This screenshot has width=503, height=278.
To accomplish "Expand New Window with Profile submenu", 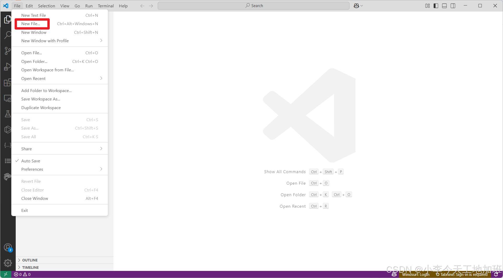I will point(60,41).
